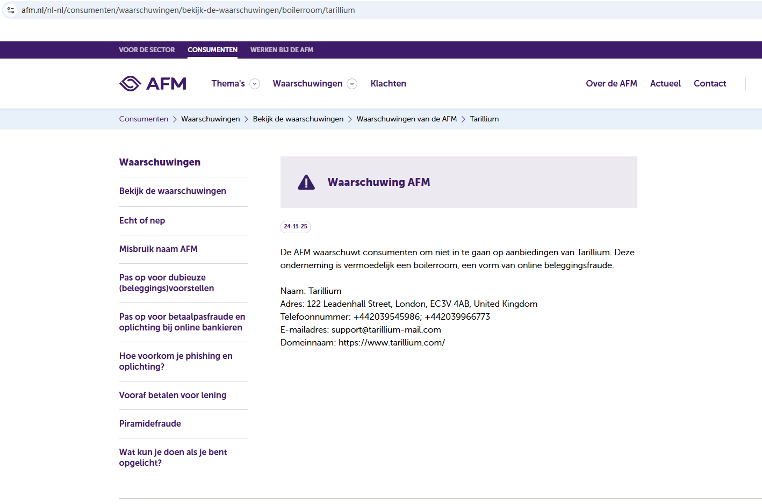Viewport: 762px width, 504px height.
Task: Open Echt of nep in sidebar
Action: click(x=142, y=220)
